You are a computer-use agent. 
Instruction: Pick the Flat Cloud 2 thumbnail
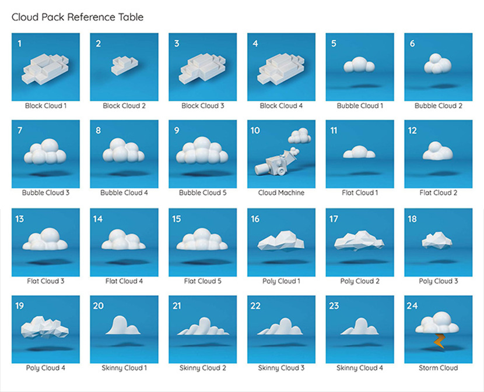439,154
